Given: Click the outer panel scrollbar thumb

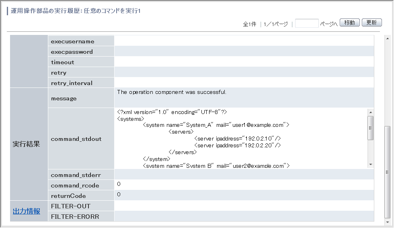Looking at the screenshot, I should 388,172.
